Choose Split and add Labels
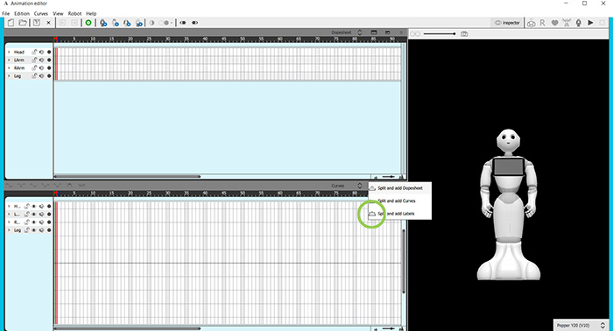This screenshot has width=613, height=331. (400, 214)
